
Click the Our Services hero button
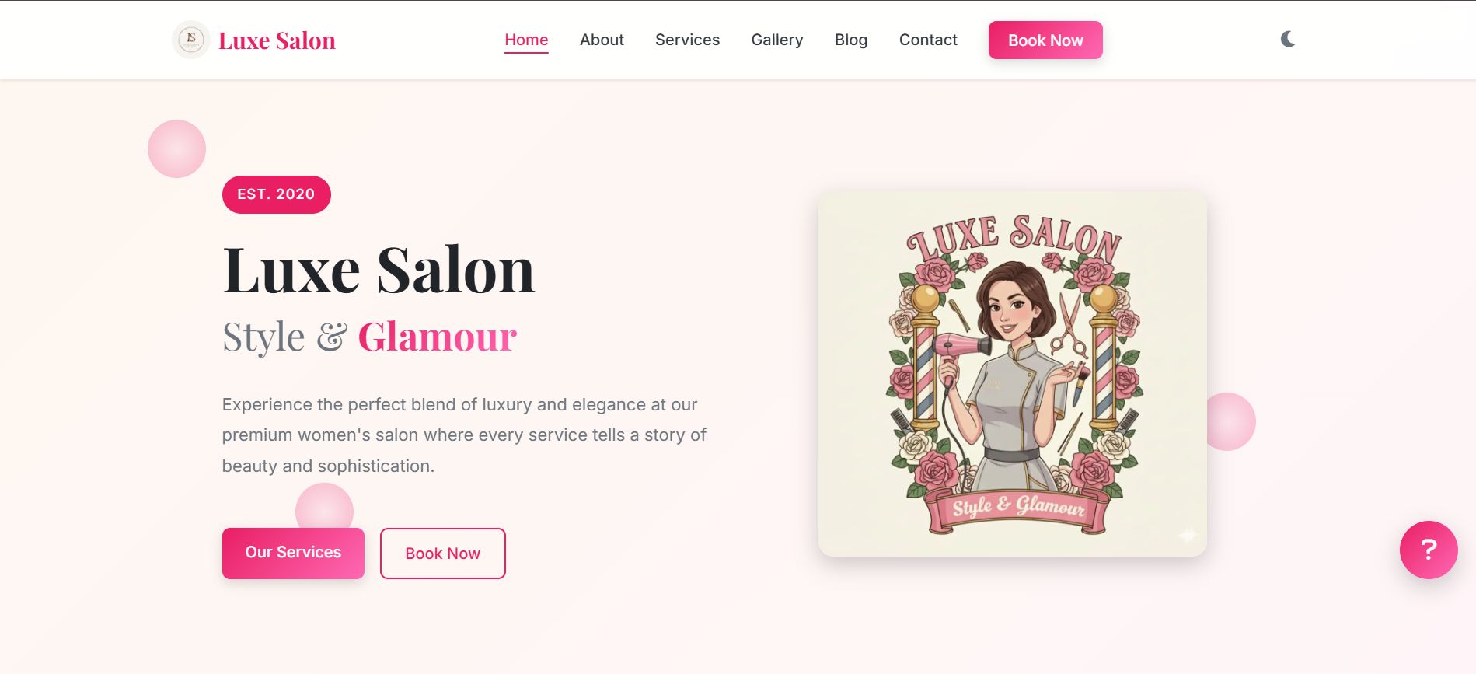point(293,553)
